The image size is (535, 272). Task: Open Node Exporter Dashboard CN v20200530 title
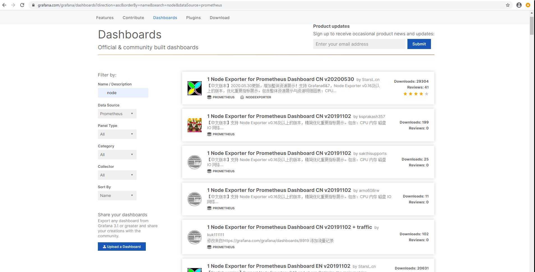tap(280, 79)
